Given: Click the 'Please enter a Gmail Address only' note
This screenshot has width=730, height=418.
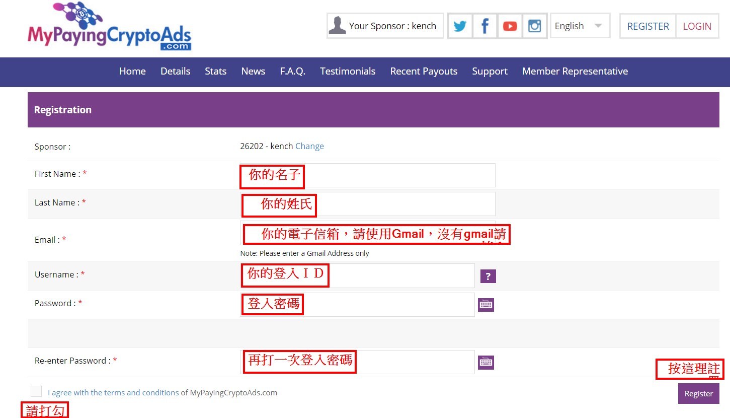Looking at the screenshot, I should [304, 253].
